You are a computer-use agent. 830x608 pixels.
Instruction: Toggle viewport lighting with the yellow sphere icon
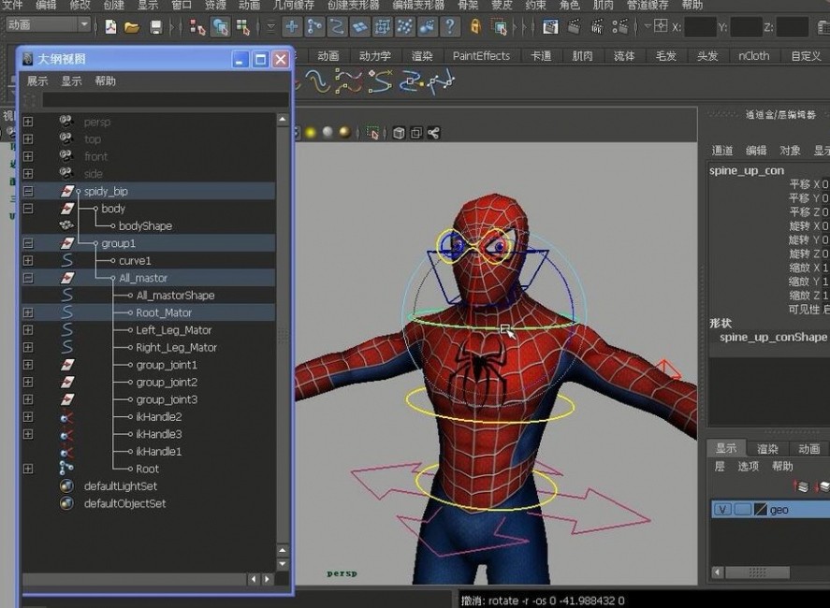point(311,133)
